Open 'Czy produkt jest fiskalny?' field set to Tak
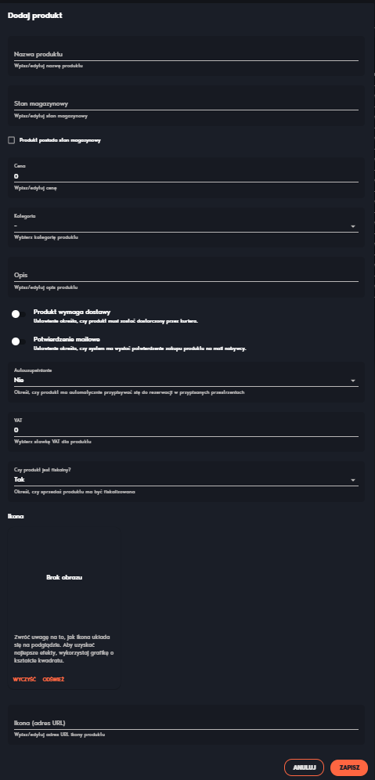This screenshot has width=375, height=780. pos(186,480)
